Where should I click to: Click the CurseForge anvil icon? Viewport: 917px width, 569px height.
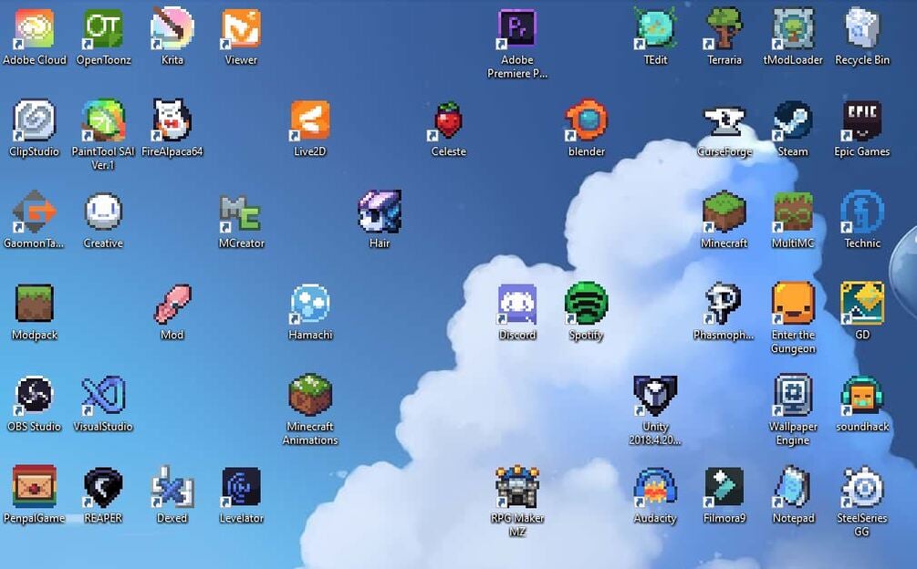(x=724, y=121)
